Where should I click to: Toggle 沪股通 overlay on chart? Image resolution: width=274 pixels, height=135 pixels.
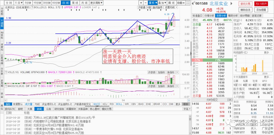tap(142, 8)
